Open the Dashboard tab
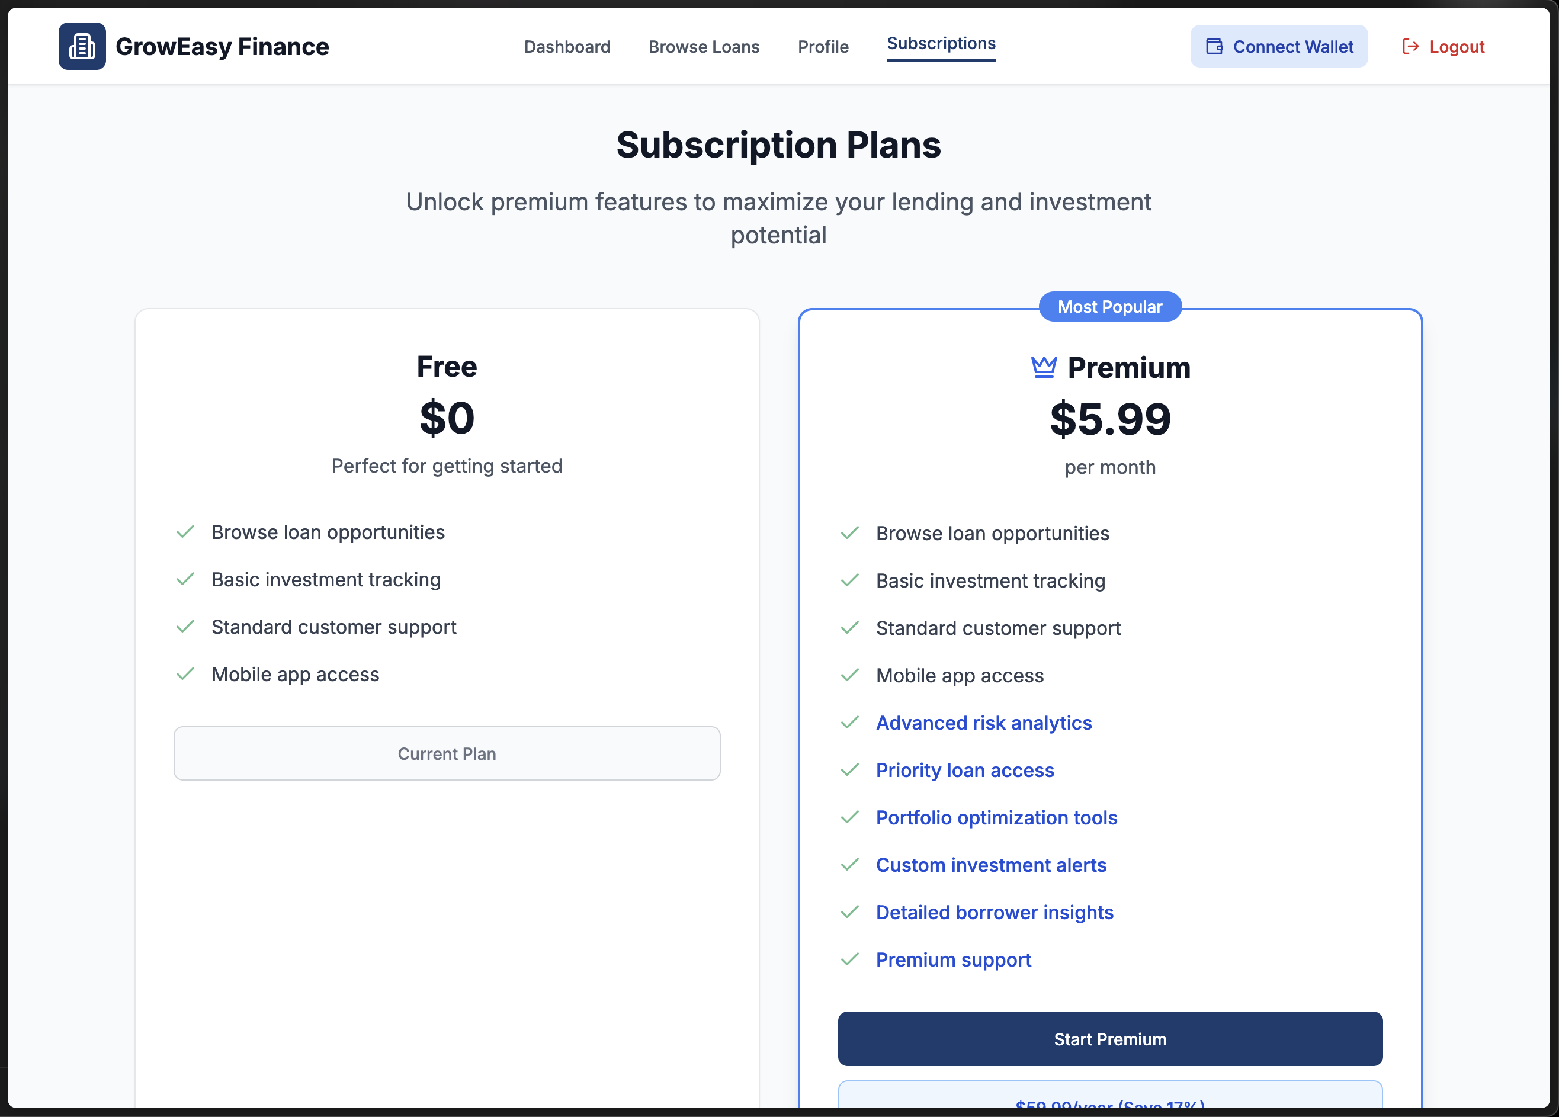 click(x=566, y=47)
